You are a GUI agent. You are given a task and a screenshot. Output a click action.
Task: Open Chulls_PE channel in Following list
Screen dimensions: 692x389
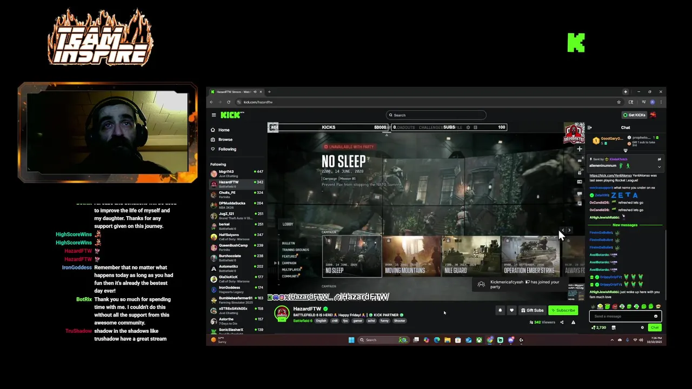237,194
